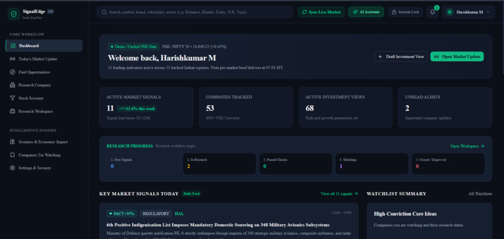Click the refresh icon in Sync Live Market

pos(305,13)
